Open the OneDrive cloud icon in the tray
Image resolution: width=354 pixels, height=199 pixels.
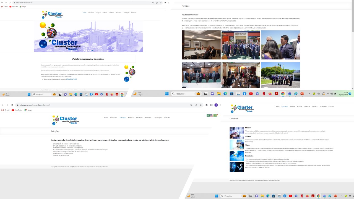click(319, 94)
